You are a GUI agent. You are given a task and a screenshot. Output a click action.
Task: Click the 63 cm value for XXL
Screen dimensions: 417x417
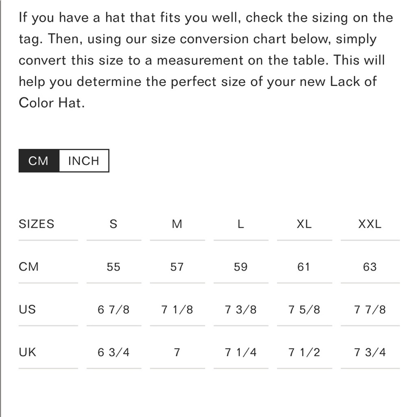click(370, 267)
